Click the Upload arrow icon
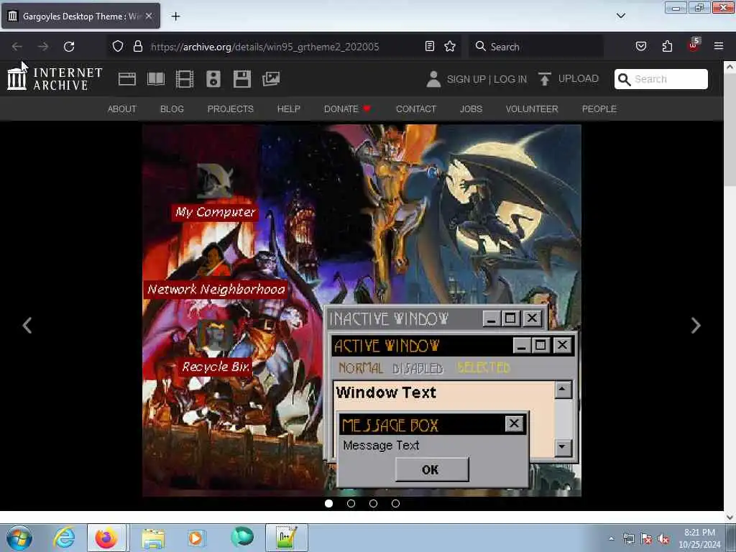Screen dimensions: 736x552 545,79
